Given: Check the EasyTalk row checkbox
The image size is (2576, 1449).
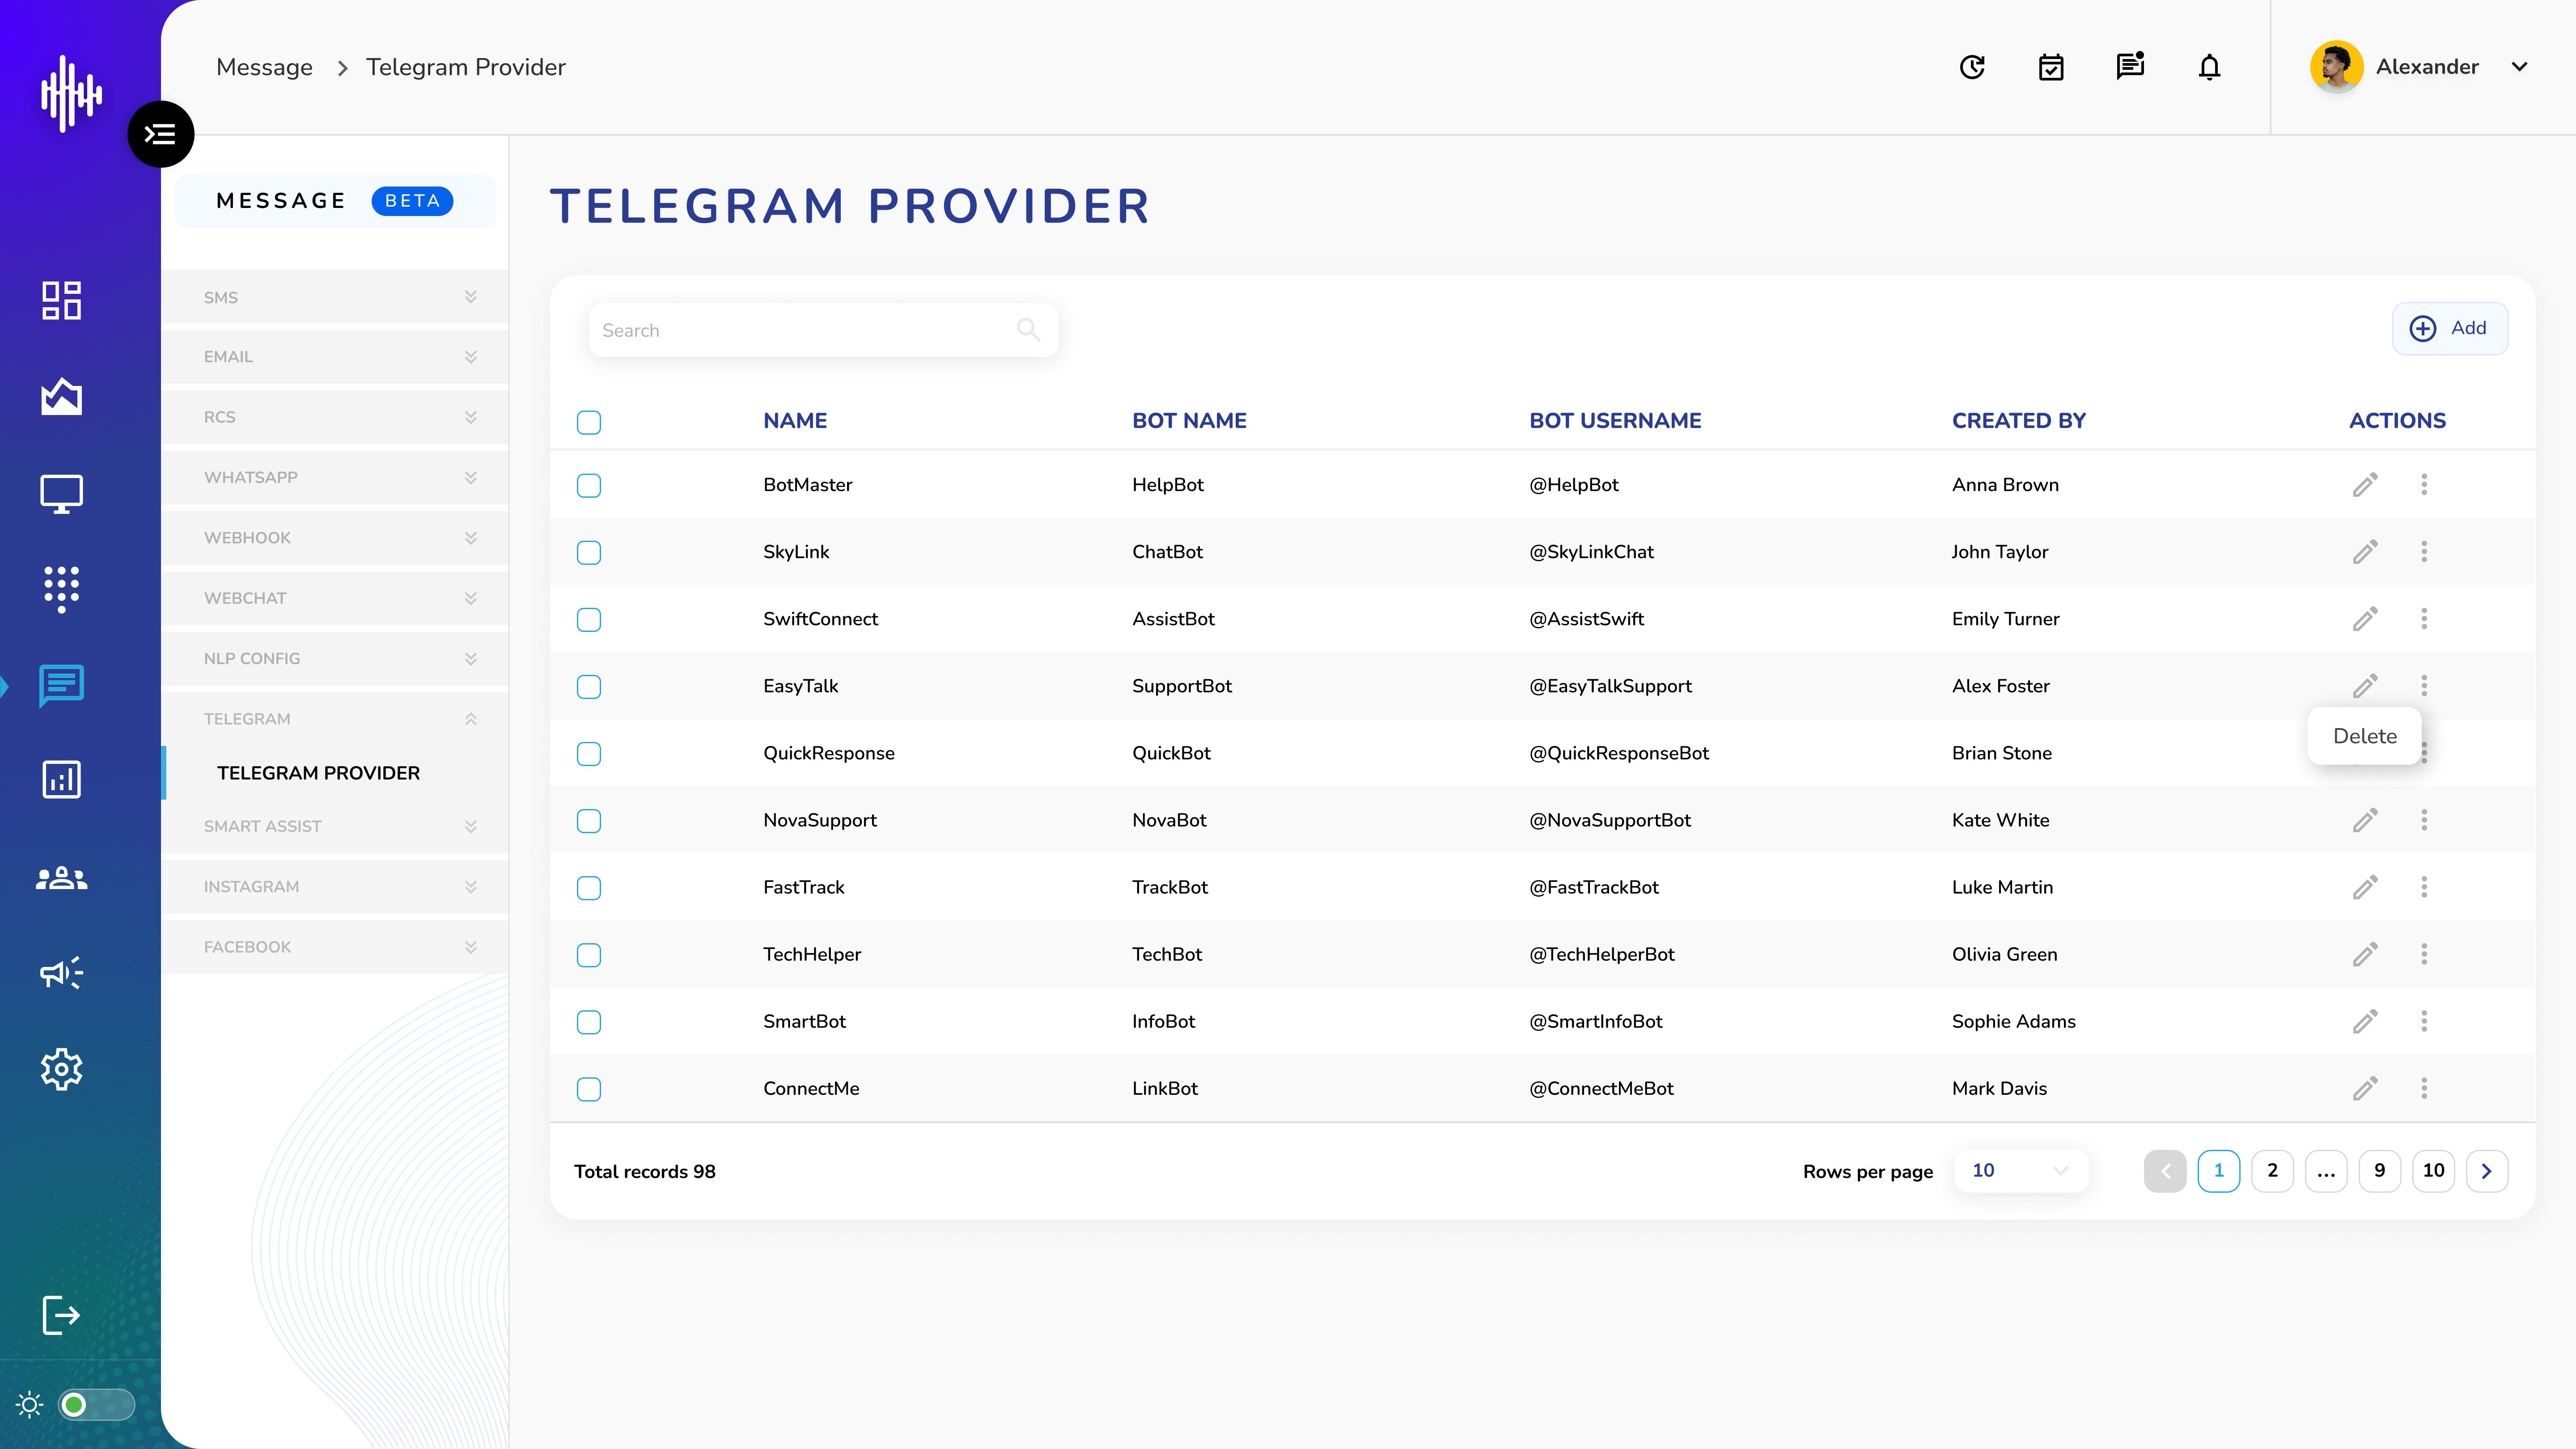Looking at the screenshot, I should click(589, 686).
